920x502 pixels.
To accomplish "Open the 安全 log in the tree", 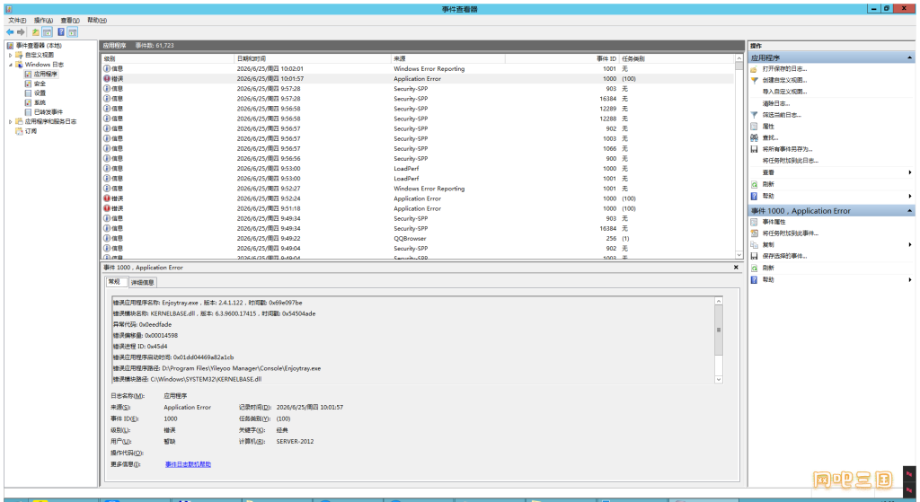I will point(40,84).
